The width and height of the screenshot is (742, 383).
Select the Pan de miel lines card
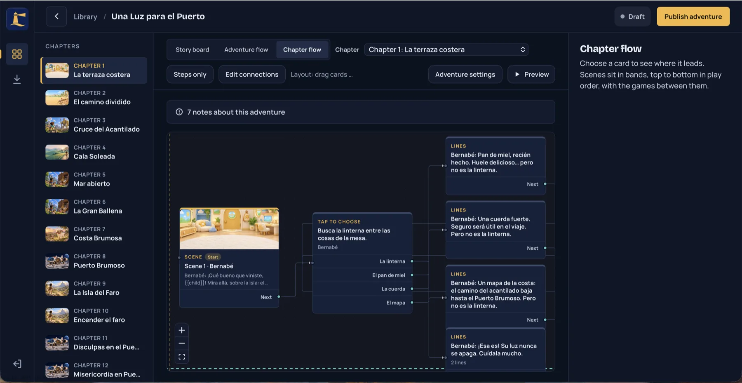coord(495,166)
